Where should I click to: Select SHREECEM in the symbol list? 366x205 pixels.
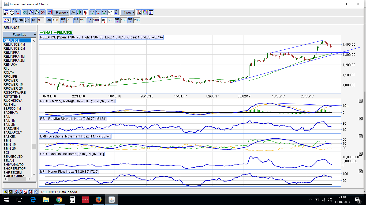pyautogui.click(x=17, y=173)
